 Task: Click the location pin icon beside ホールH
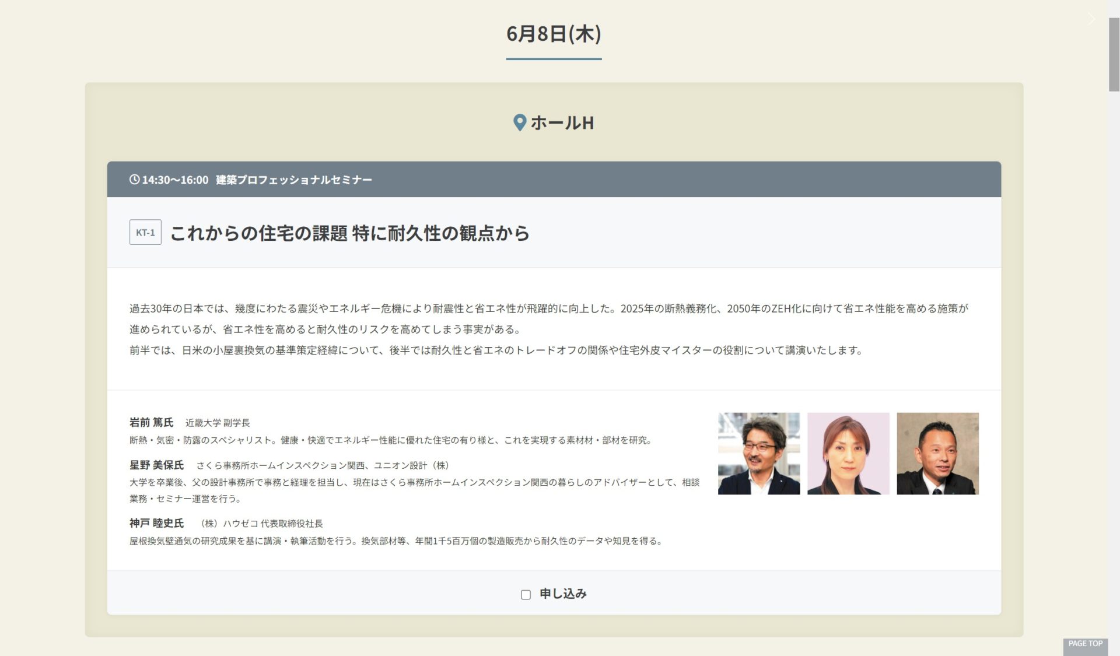[x=519, y=122]
